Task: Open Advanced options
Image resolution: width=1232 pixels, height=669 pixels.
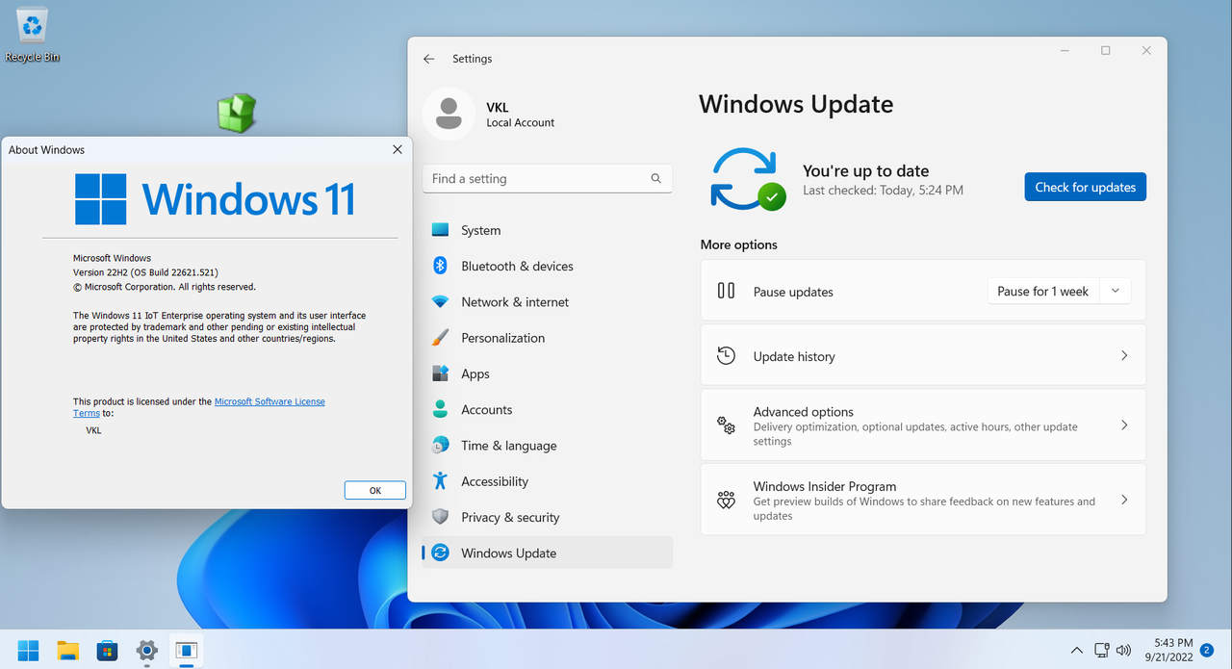Action: tap(923, 425)
